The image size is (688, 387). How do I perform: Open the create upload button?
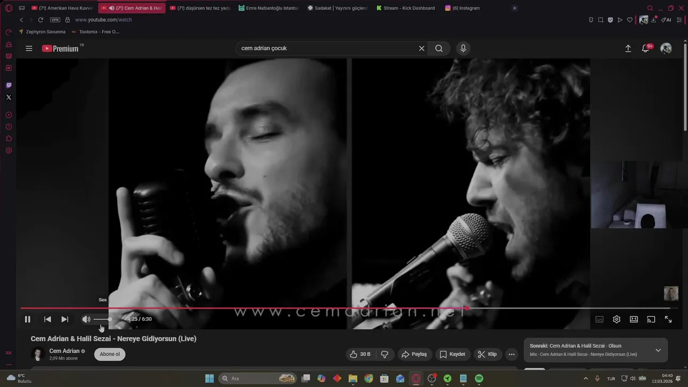pos(628,48)
